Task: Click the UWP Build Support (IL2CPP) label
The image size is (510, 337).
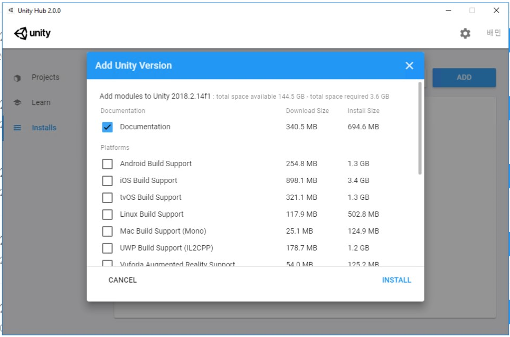Action: click(166, 248)
